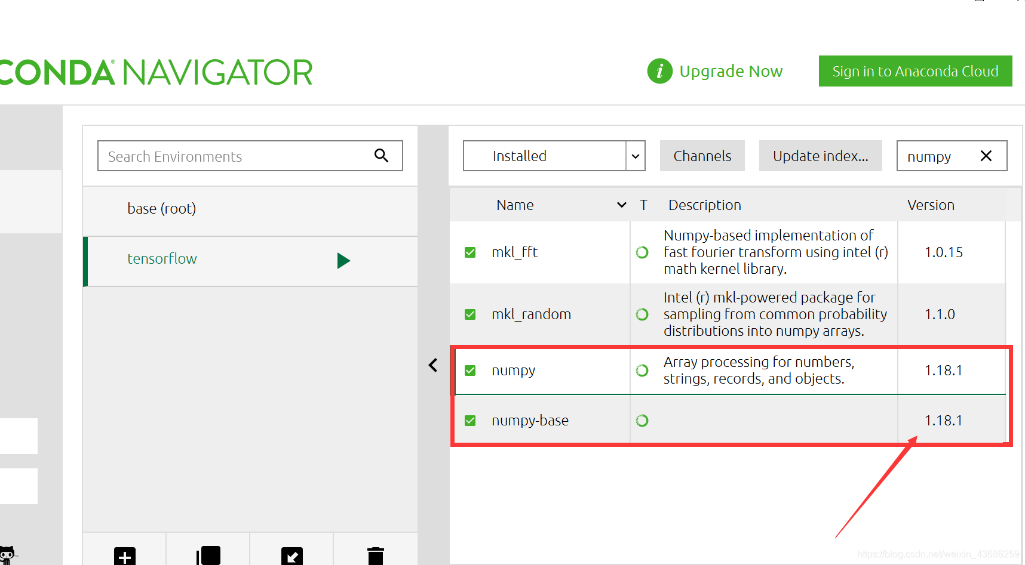
Task: Click the info icon beside Upgrade Now
Action: tap(659, 71)
